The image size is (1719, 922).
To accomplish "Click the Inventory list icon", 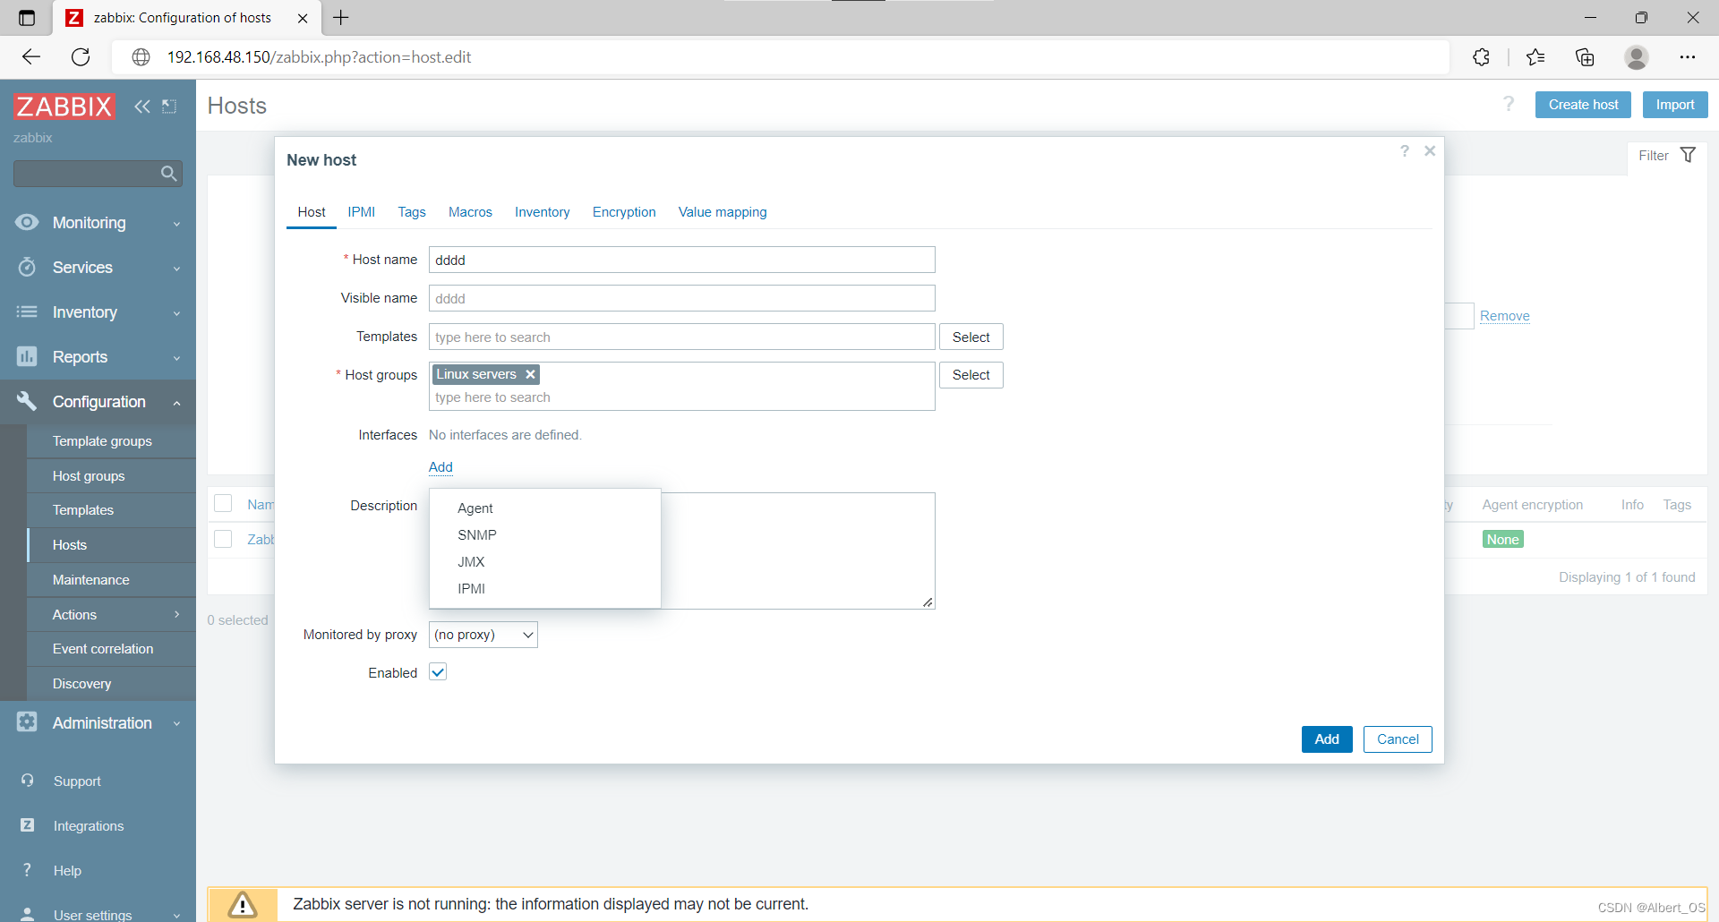I will tap(27, 312).
